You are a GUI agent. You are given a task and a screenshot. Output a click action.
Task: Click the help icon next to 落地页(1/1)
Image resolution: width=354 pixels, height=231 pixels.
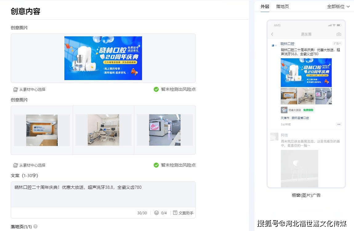[x=35, y=226]
